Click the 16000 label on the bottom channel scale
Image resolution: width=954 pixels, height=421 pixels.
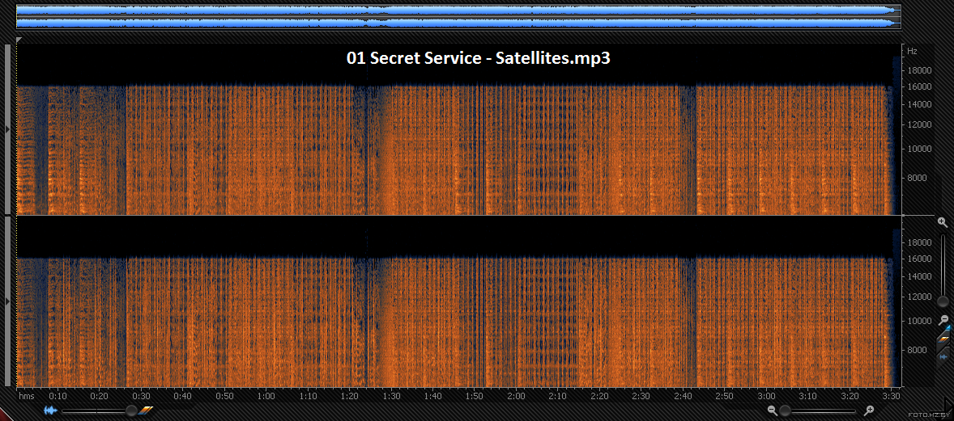[919, 259]
